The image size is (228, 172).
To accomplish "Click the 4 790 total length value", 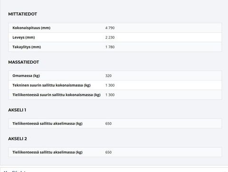I will [110, 28].
